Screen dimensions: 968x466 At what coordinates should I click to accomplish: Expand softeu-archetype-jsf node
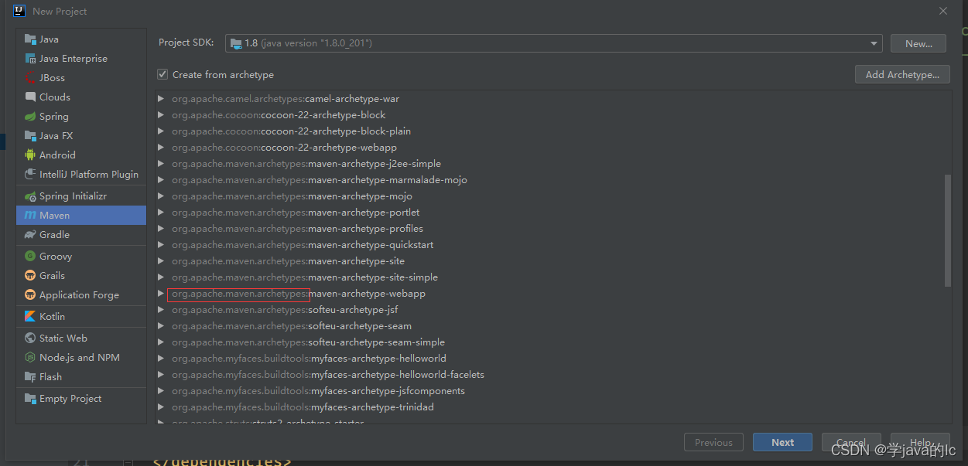161,310
